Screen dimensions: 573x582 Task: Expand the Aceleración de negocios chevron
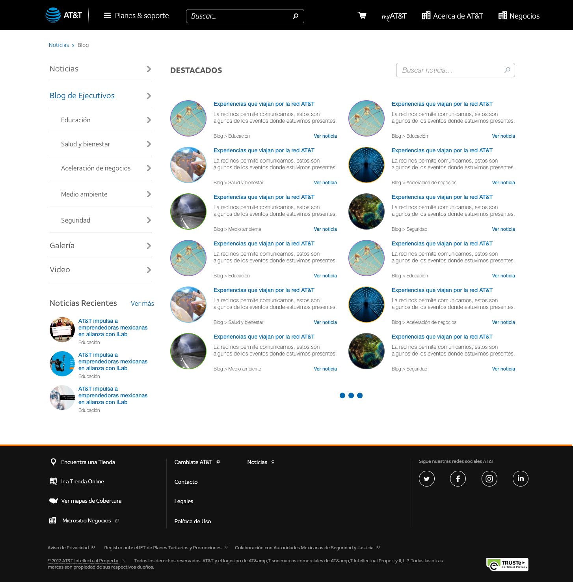149,168
